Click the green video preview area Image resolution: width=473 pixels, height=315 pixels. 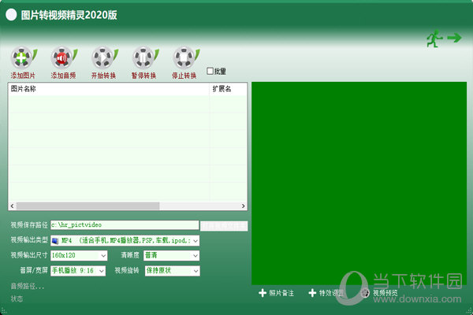359,183
